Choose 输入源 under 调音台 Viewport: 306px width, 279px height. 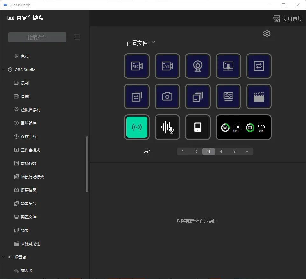23,270
